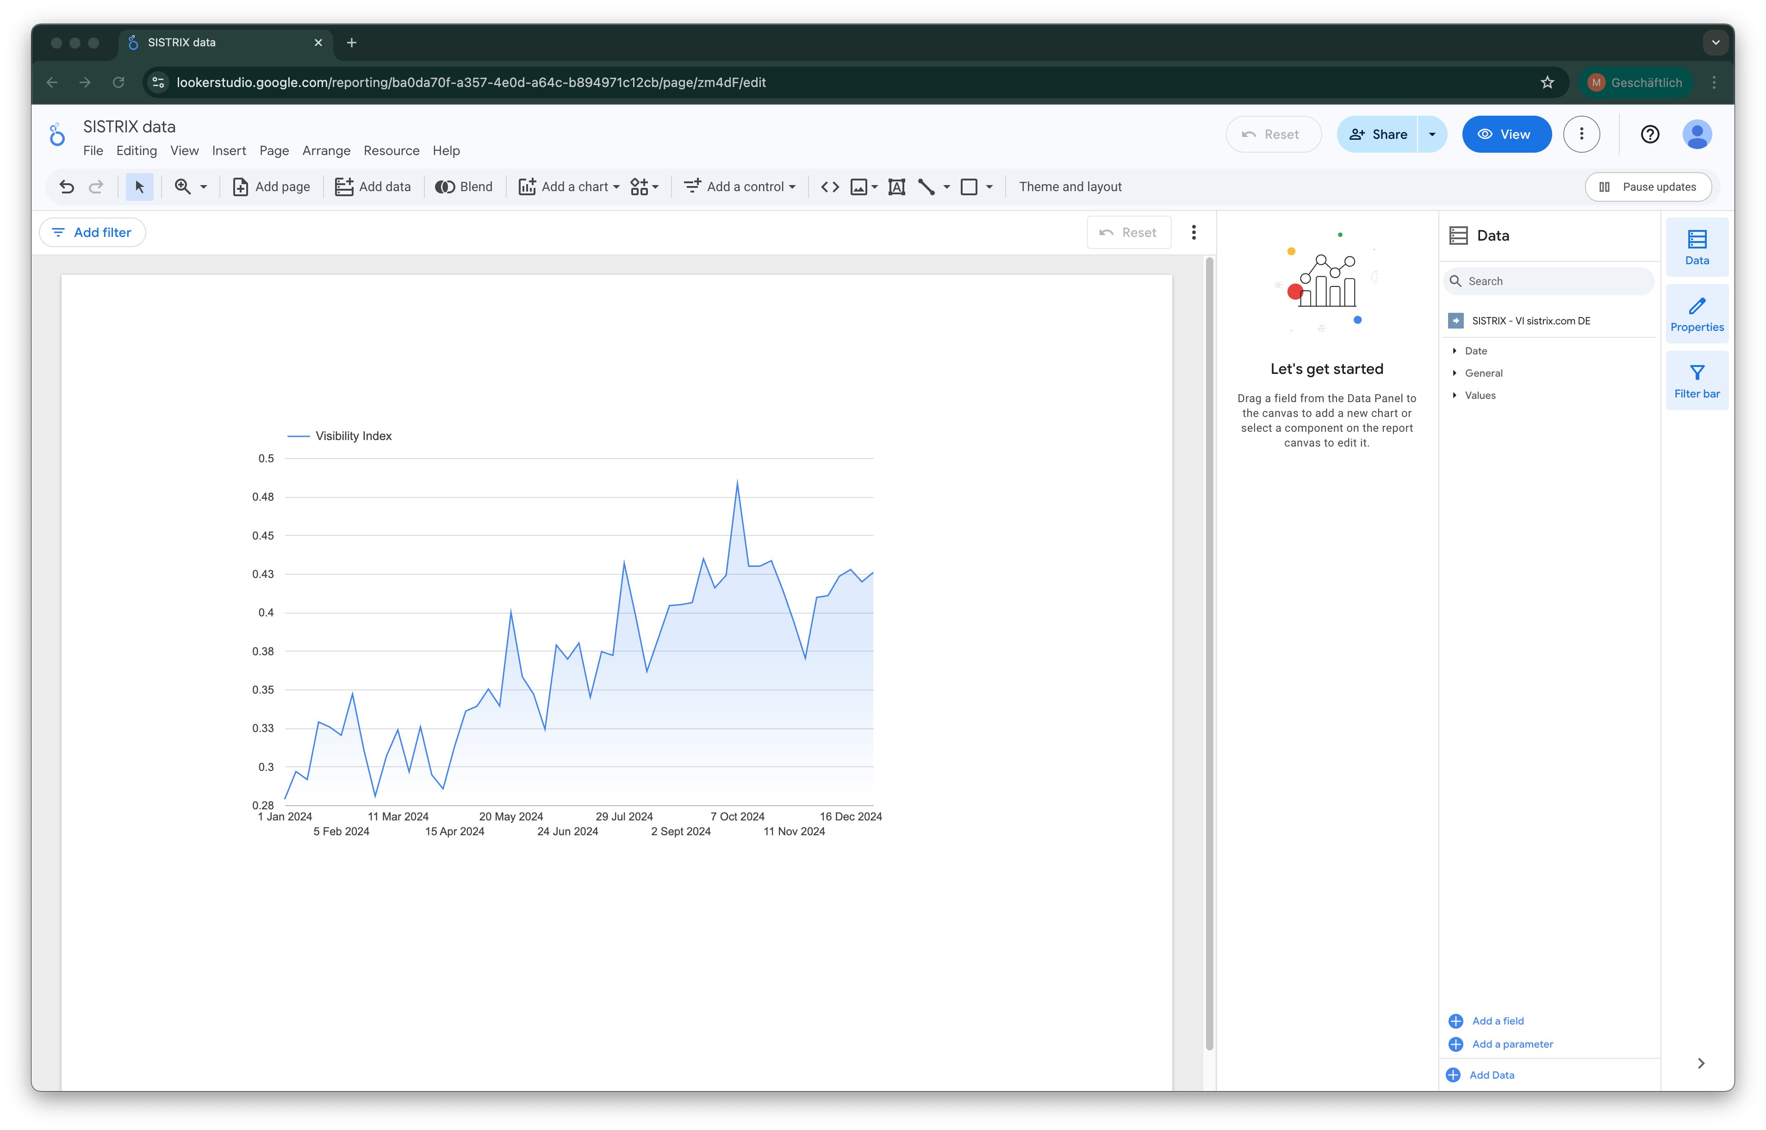Screen dimensions: 1766x1130
Task: Open the Resource menu
Action: pyautogui.click(x=391, y=150)
